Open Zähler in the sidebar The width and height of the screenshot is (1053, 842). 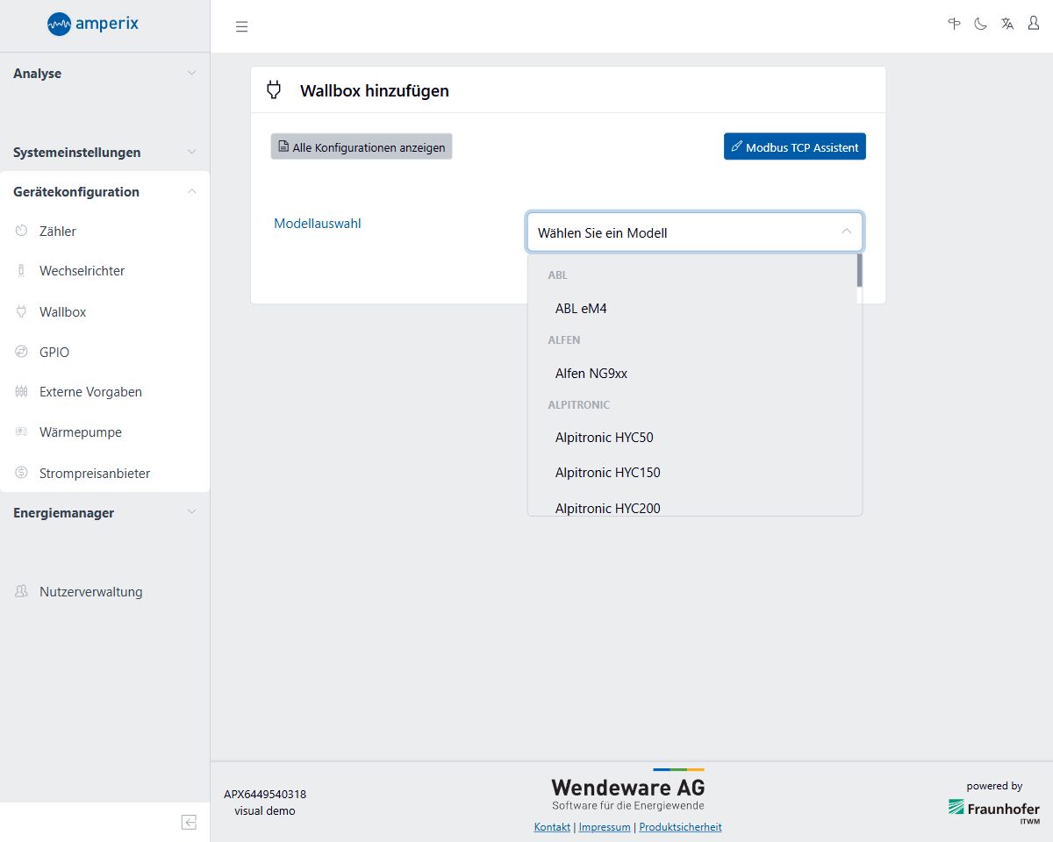coord(58,232)
